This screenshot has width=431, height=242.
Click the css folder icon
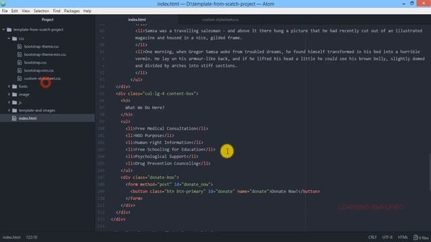coord(15,39)
